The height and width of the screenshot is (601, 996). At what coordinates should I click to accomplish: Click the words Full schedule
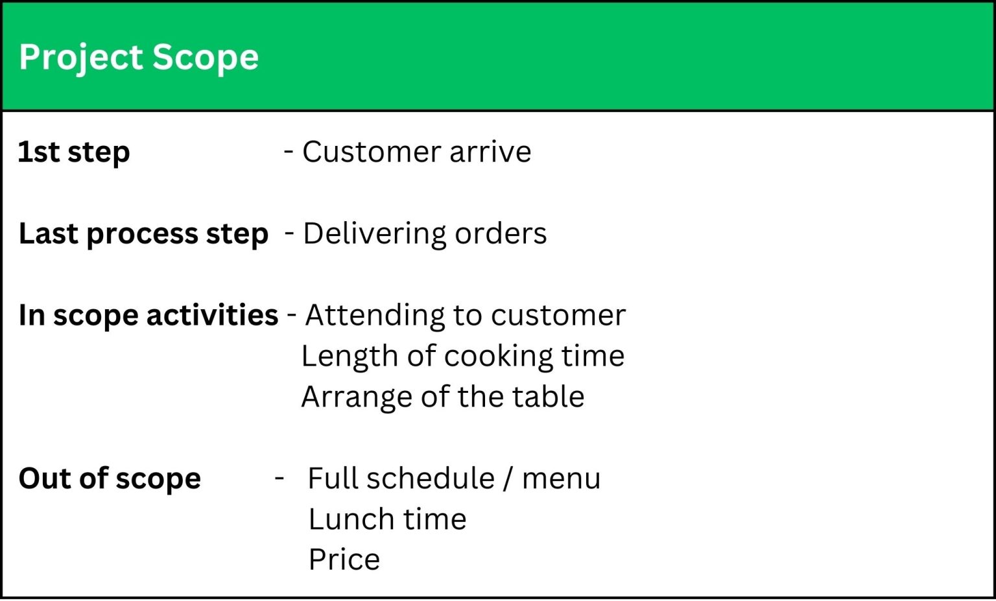pyautogui.click(x=401, y=479)
